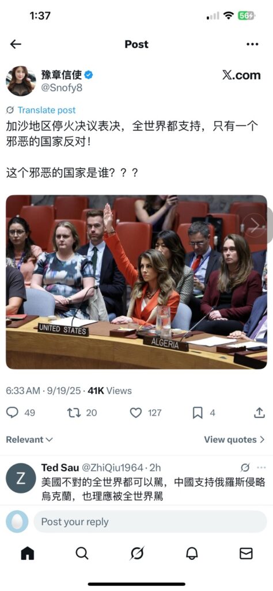
Task: Expand the Relevant sort dropdown
Action: 29,439
